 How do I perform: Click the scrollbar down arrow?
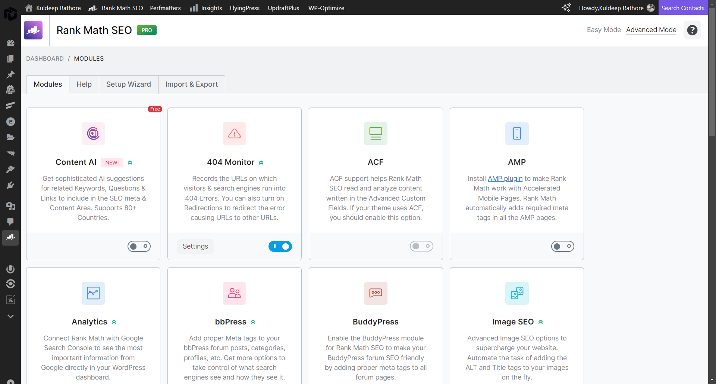[712, 380]
